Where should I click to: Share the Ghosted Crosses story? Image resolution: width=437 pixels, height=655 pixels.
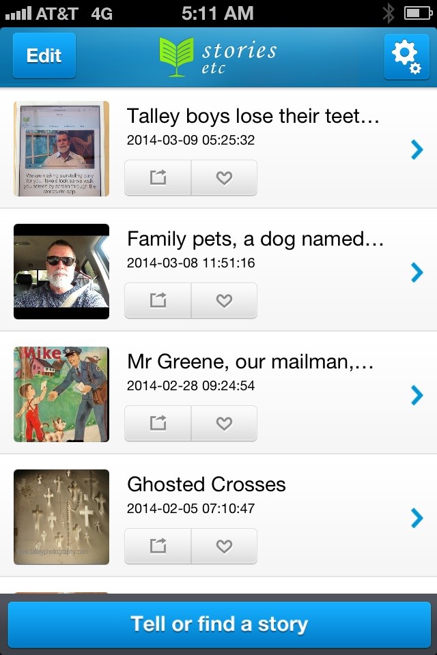tap(158, 547)
